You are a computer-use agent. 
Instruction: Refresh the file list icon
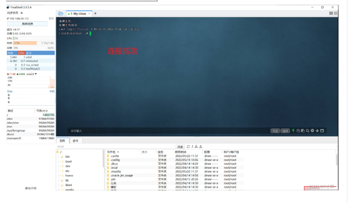coord(188,147)
